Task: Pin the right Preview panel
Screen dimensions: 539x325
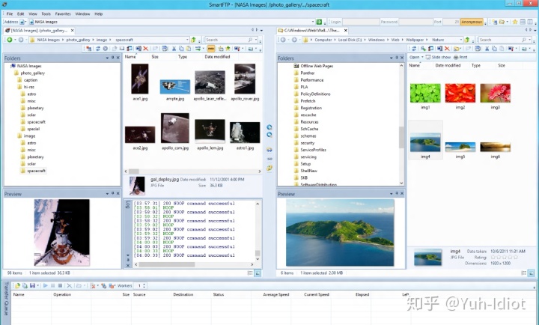Action: click(396, 194)
